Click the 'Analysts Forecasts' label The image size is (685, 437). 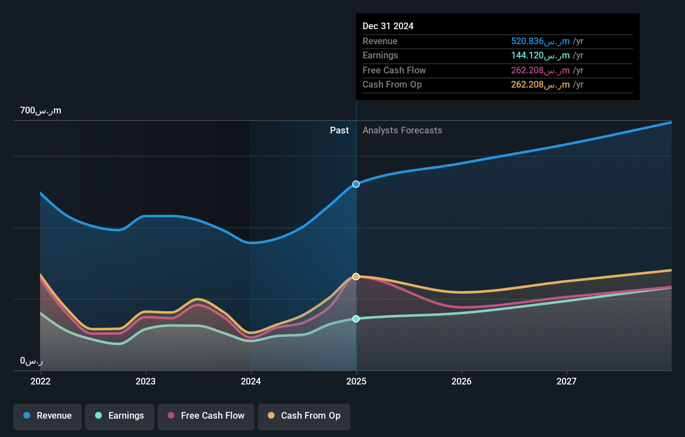coord(402,130)
